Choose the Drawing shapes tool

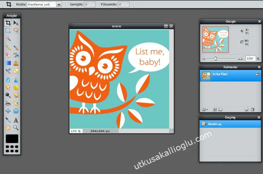16,71
